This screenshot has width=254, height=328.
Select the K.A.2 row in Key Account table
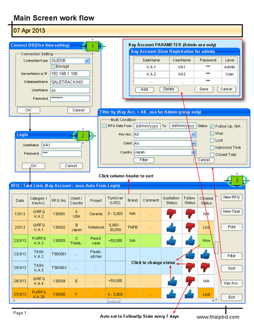pyautogui.click(x=185, y=74)
